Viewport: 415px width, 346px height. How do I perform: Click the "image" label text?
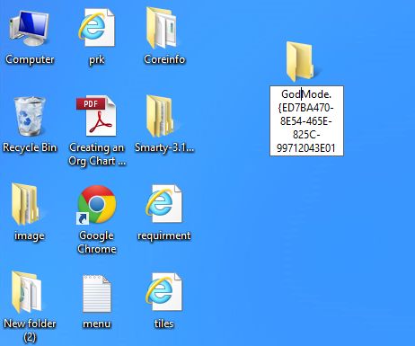[x=30, y=235]
